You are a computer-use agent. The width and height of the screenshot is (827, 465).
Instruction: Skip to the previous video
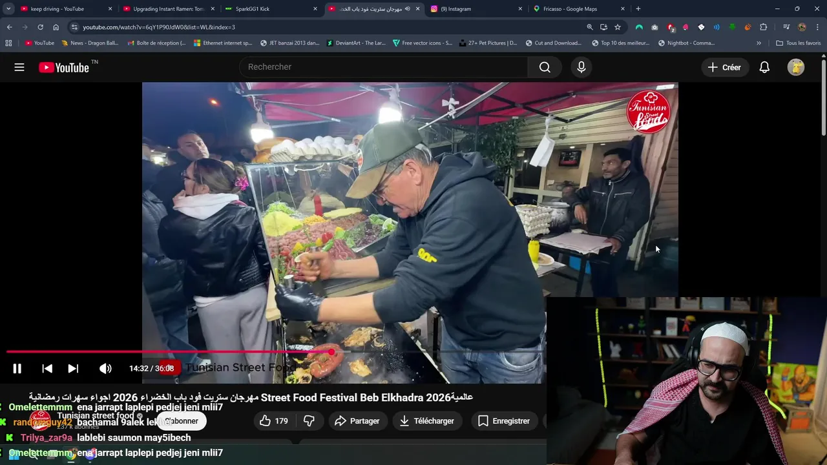(x=47, y=368)
